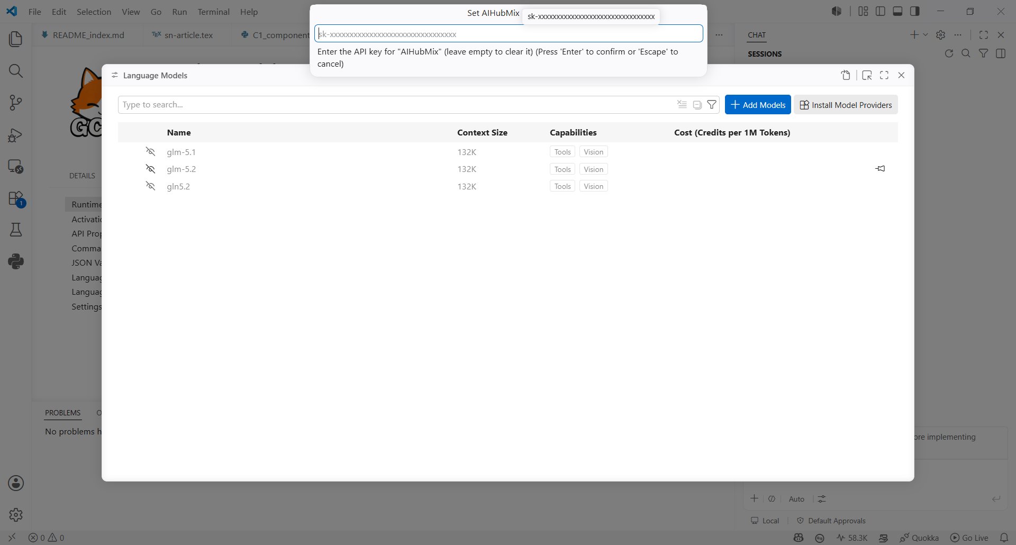The width and height of the screenshot is (1016, 545).
Task: Open the Local session target dropdown
Action: click(765, 521)
